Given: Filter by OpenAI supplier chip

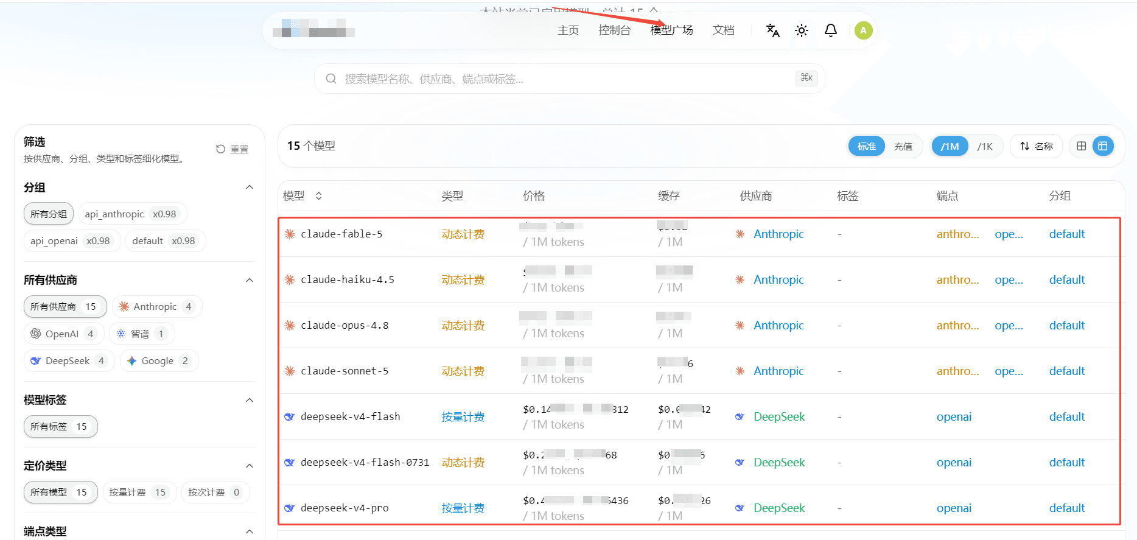Looking at the screenshot, I should [64, 334].
